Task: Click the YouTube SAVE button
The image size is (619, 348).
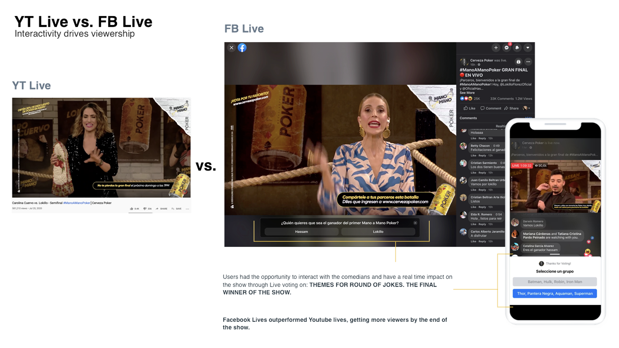Action: pyautogui.click(x=176, y=209)
